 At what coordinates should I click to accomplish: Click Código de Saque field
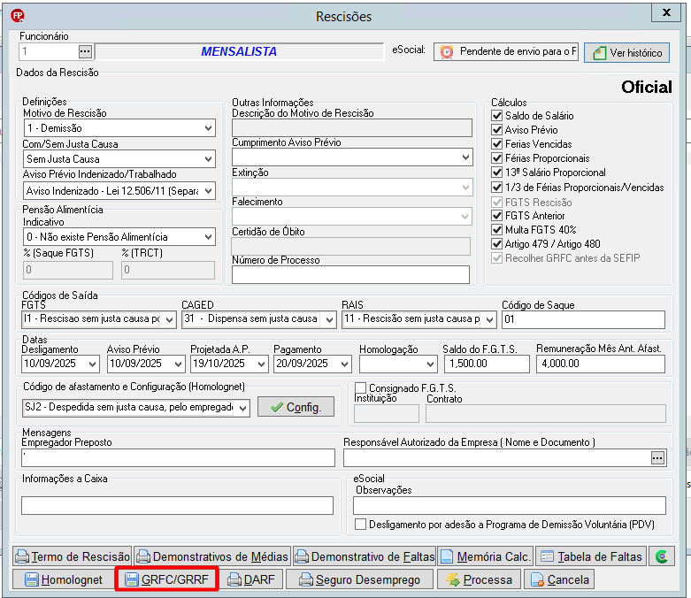583,319
